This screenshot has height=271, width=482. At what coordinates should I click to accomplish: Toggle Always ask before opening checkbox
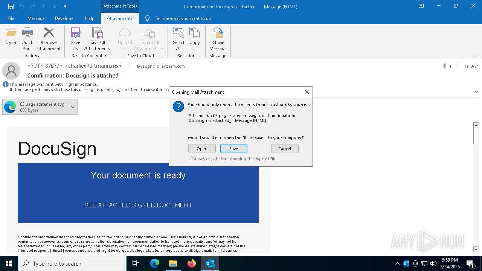[191, 159]
